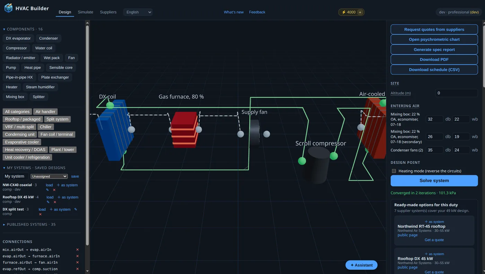Click dev professional account badge

point(459,12)
